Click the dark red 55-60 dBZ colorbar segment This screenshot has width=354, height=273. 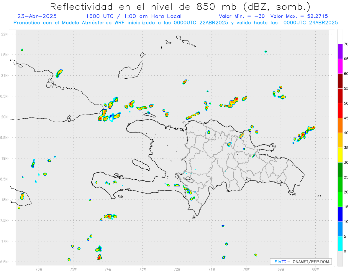[x=340, y=81]
